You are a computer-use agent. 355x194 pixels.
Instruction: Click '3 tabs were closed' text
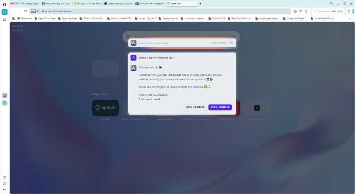[149, 99]
